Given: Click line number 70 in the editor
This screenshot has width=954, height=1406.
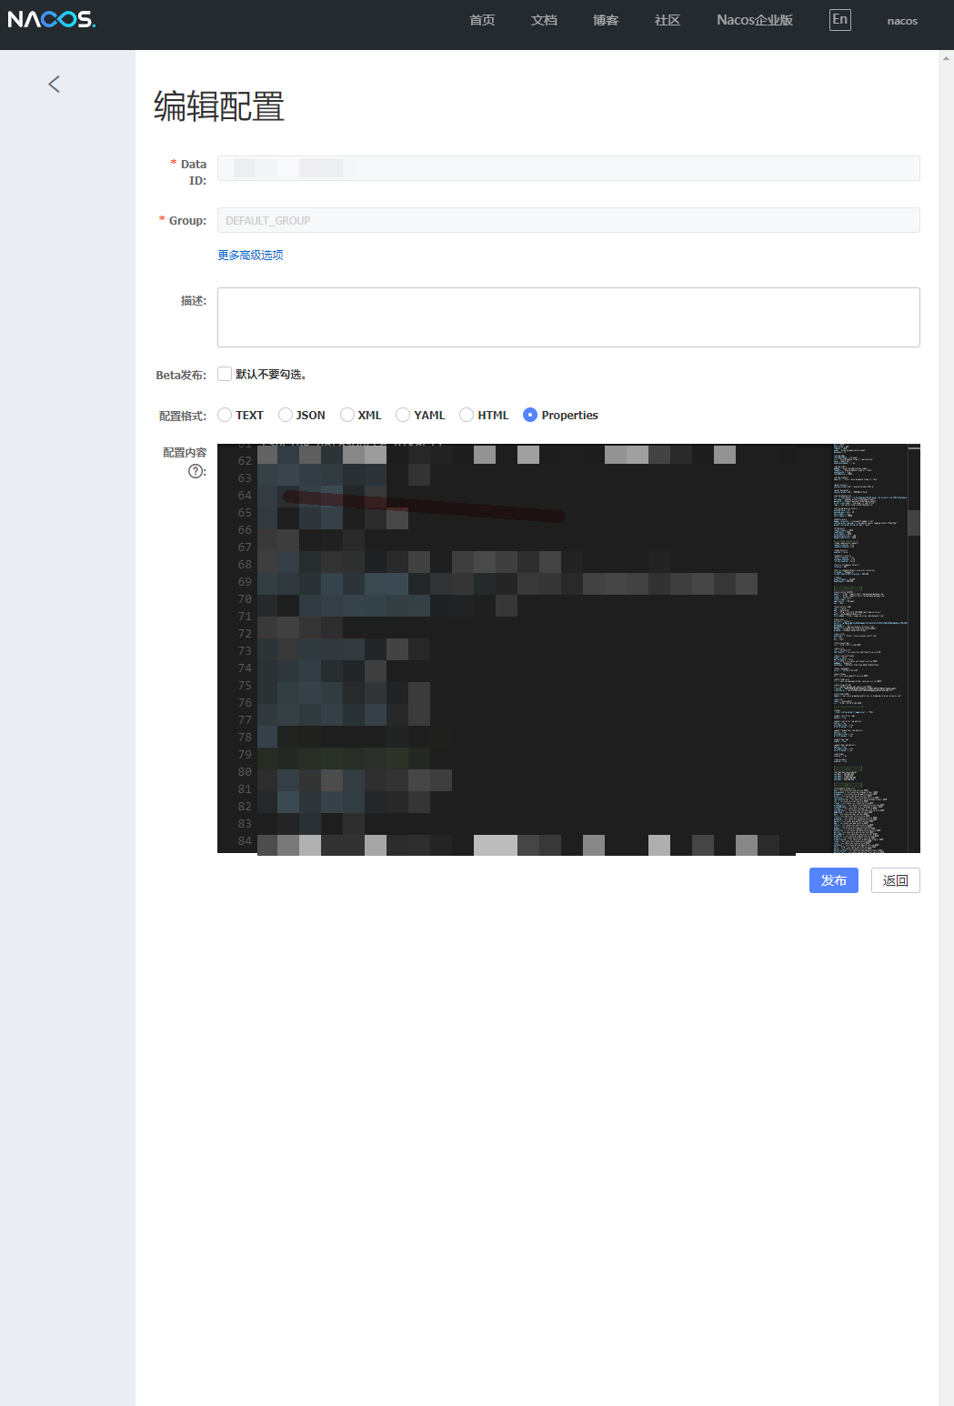Looking at the screenshot, I should click(245, 599).
